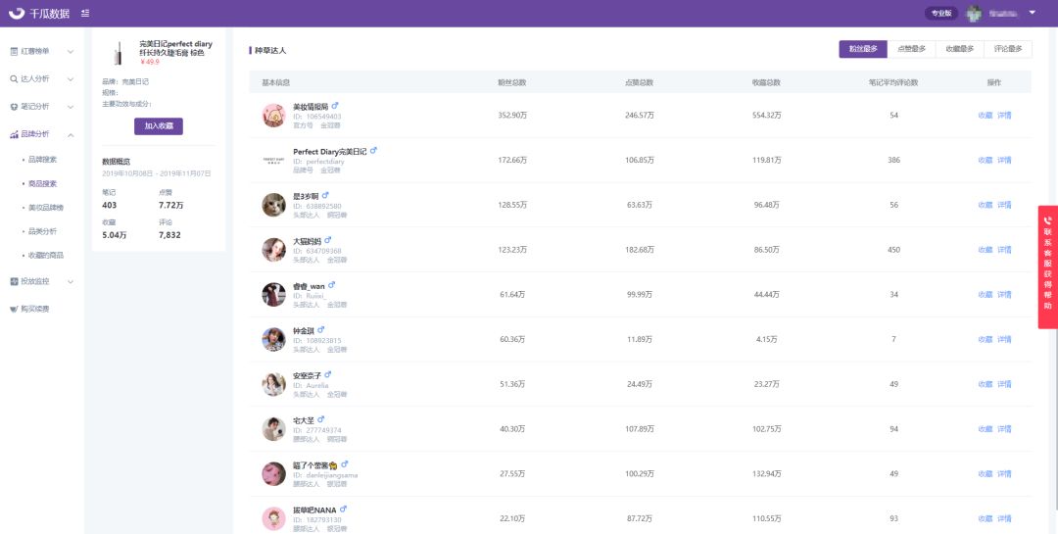The image size is (1058, 534).
Task: Click 收藏 link in 美妆情报局 row
Action: [986, 116]
